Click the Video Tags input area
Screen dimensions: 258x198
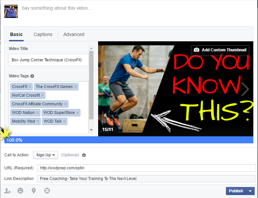pyautogui.click(x=48, y=129)
